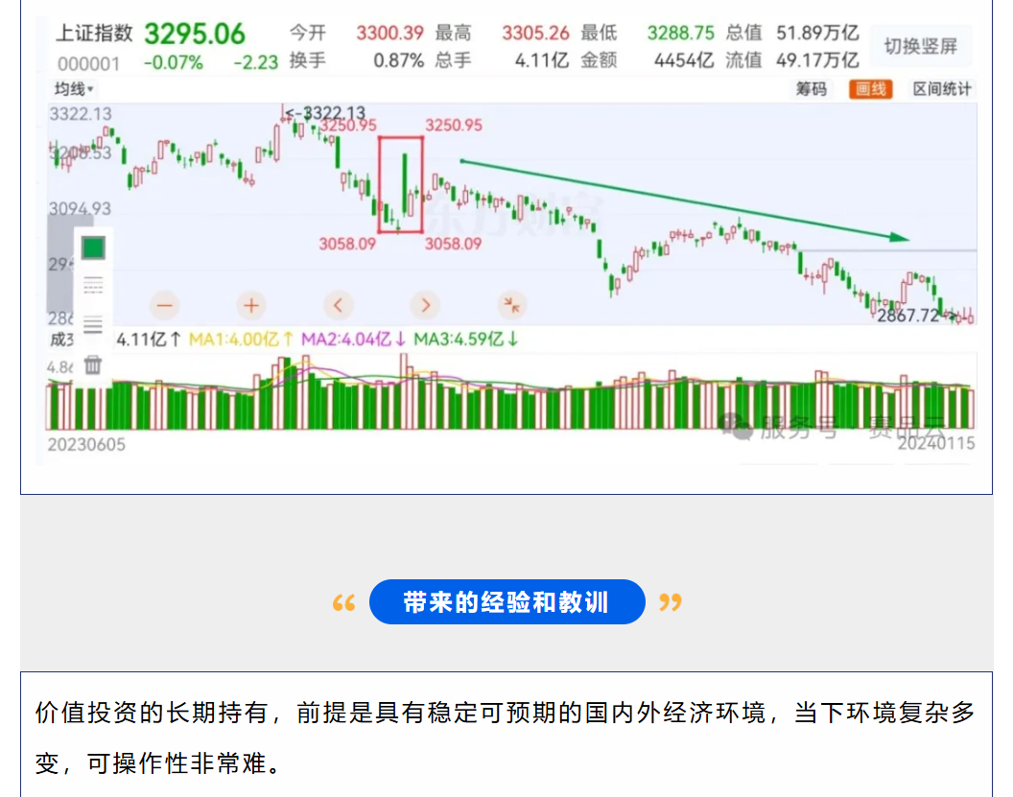Pick the green color swatch
This screenshot has height=797, width=1013.
pyautogui.click(x=93, y=247)
